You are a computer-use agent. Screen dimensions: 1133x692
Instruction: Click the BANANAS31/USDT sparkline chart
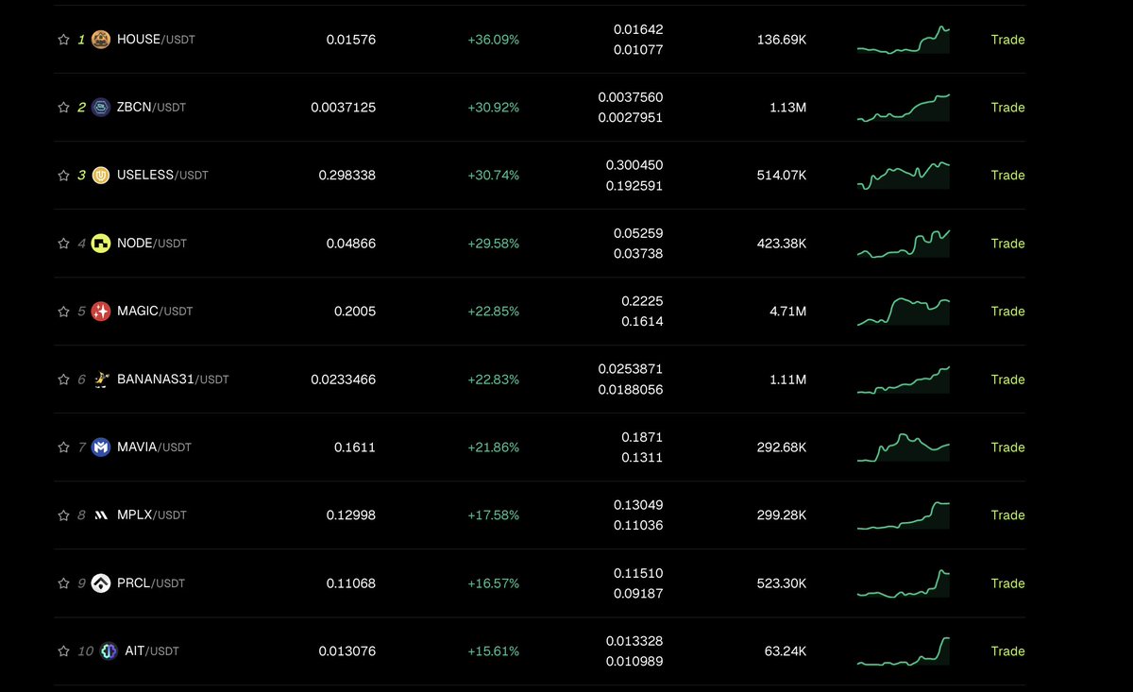[904, 380]
